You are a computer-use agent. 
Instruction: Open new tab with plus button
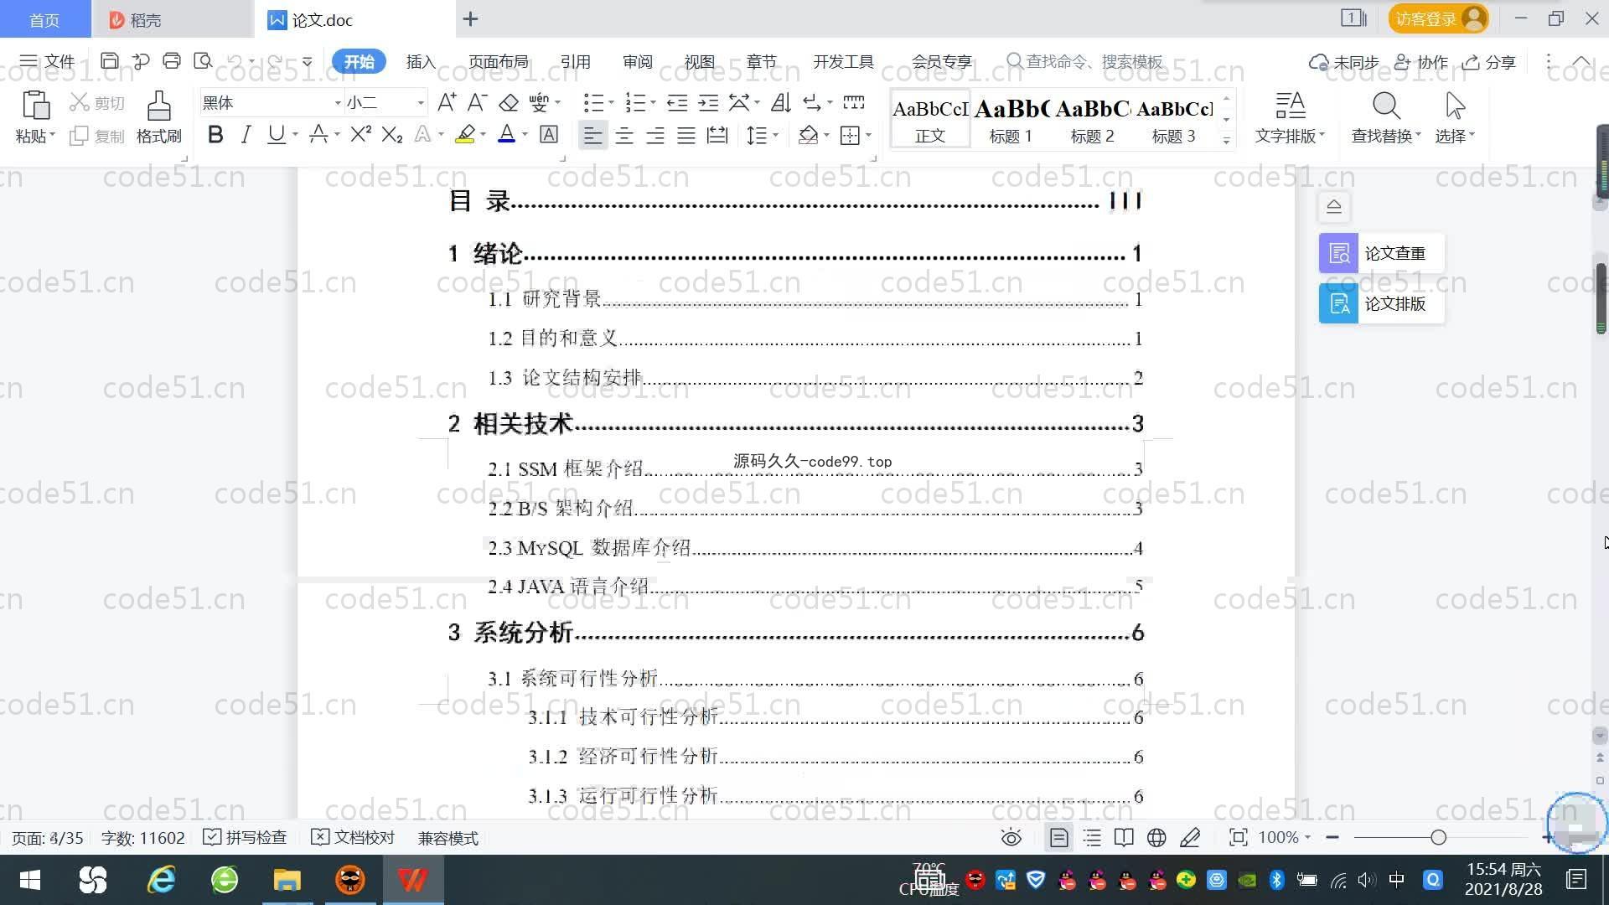pyautogui.click(x=471, y=18)
